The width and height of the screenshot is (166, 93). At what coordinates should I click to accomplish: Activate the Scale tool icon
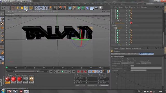click(22, 8)
